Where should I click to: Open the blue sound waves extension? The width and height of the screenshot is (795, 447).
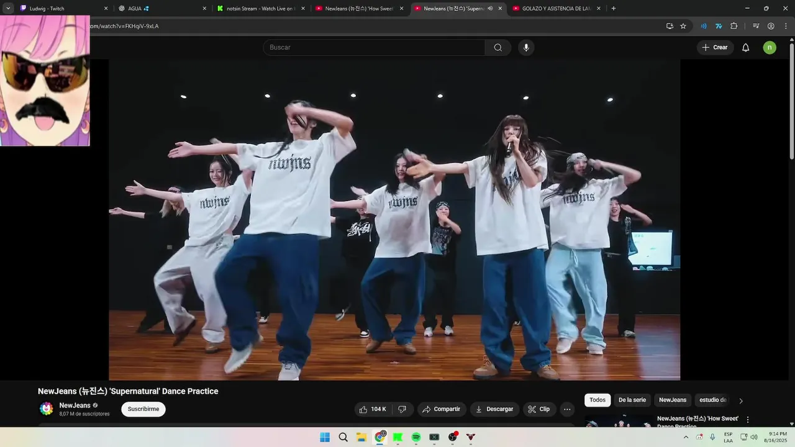[x=704, y=26]
